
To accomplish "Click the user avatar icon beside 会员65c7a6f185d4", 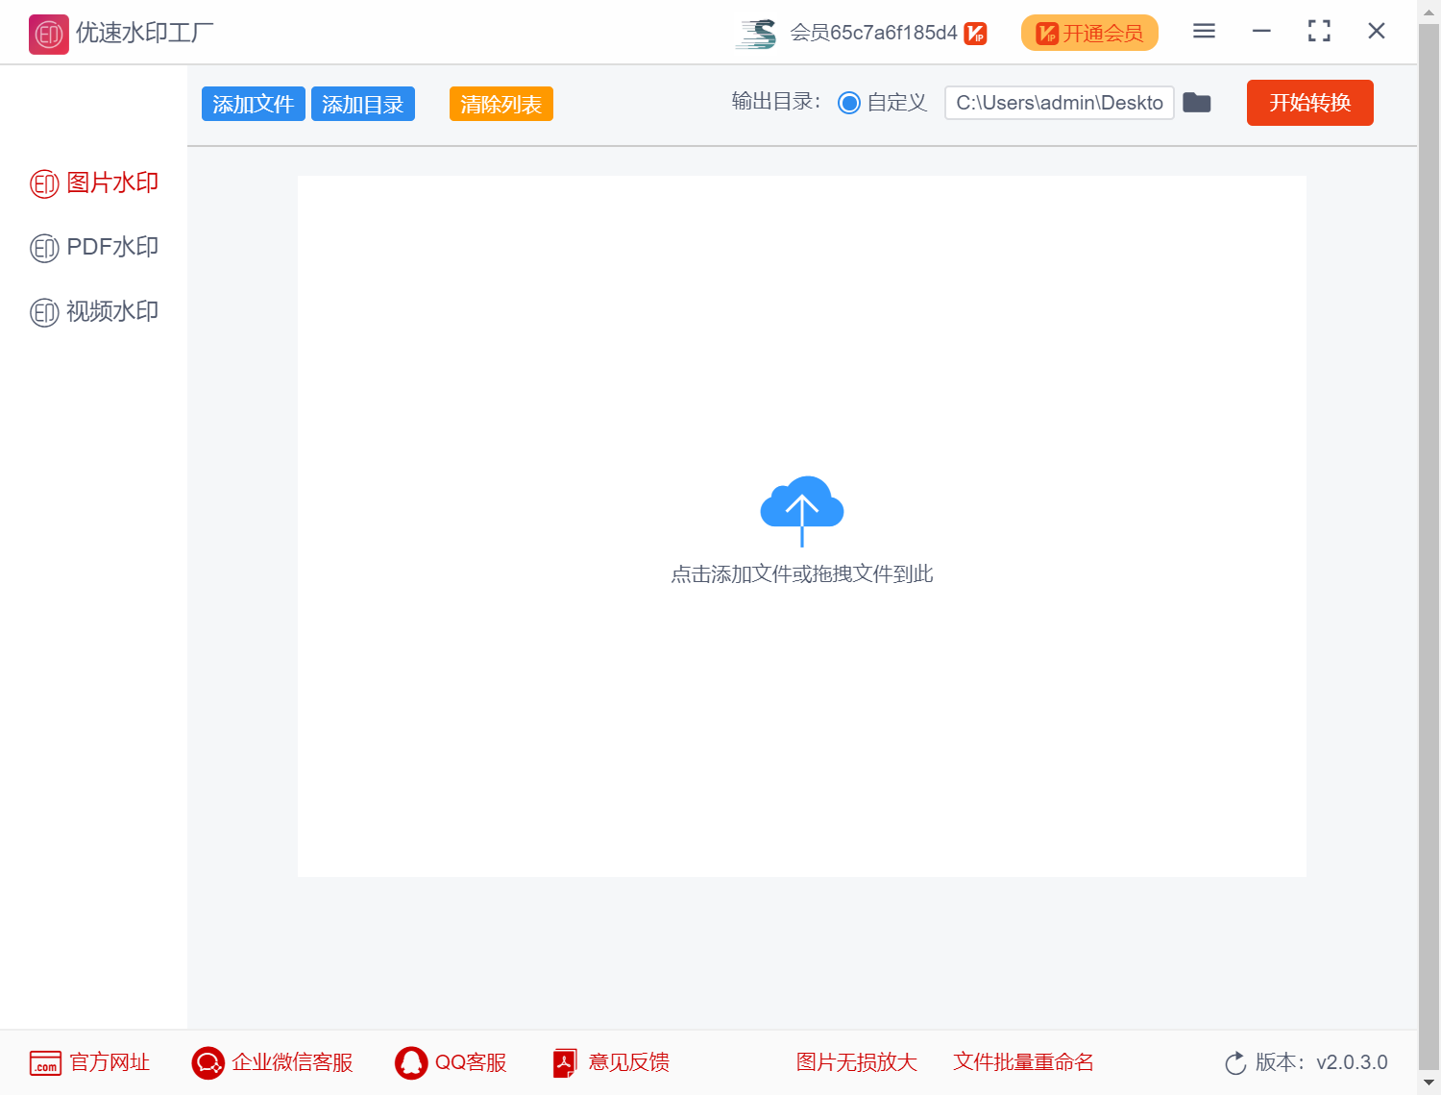I will (x=756, y=34).
